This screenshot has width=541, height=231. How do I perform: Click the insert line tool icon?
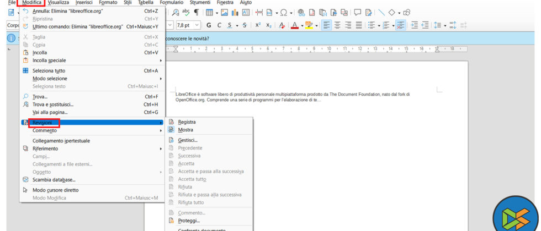(381, 12)
